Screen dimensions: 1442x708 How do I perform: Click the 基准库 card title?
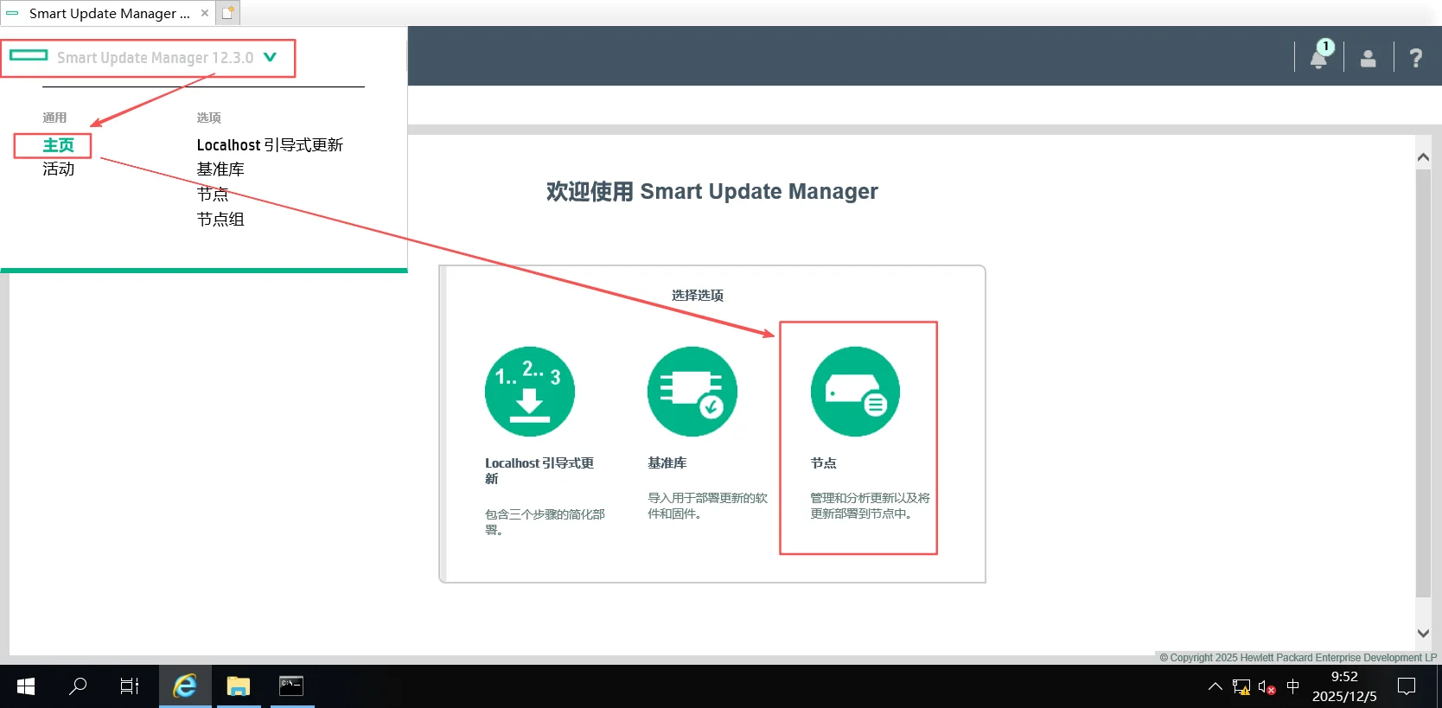pyautogui.click(x=667, y=462)
